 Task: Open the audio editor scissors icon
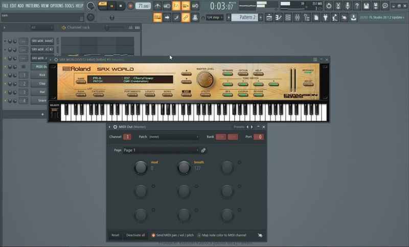point(338,6)
